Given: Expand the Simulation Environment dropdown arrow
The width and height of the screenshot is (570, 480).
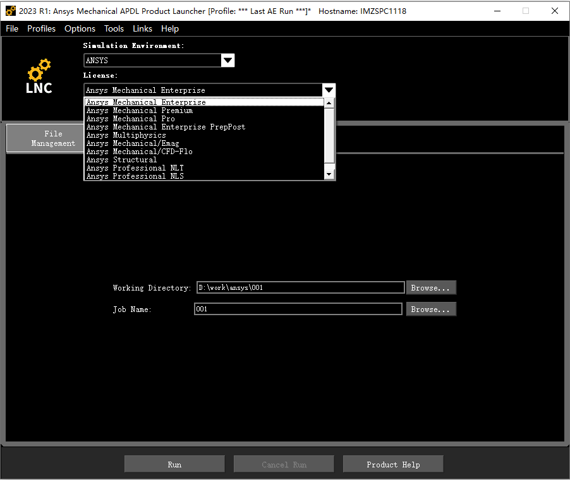Looking at the screenshot, I should (x=228, y=61).
